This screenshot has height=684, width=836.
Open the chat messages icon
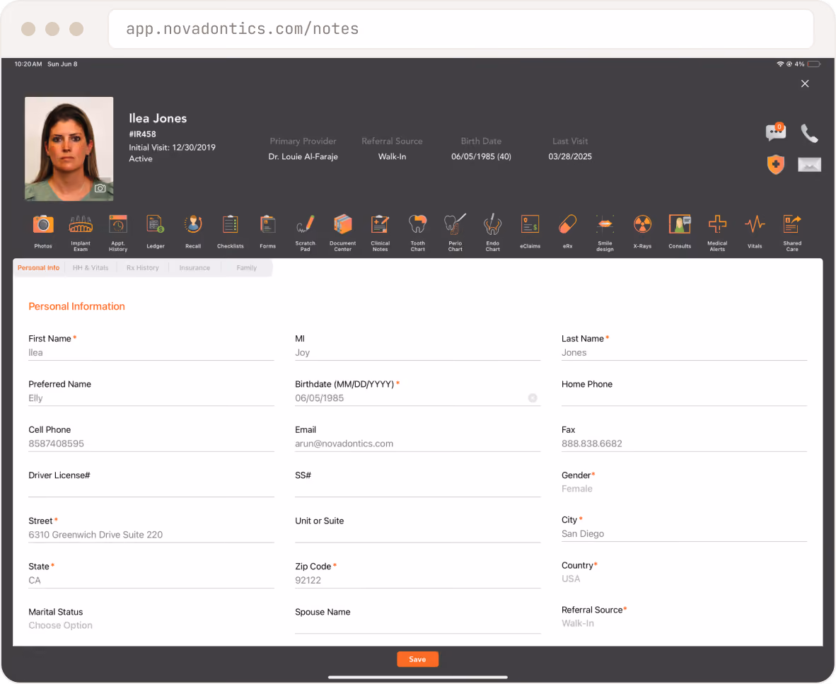(x=776, y=132)
